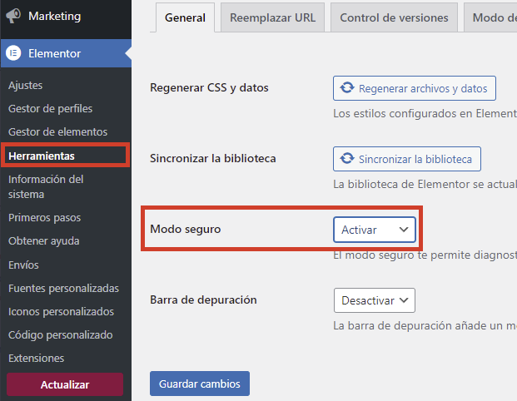Click the Barra de depuración label
Screen dimensions: 517x401
coord(203,300)
